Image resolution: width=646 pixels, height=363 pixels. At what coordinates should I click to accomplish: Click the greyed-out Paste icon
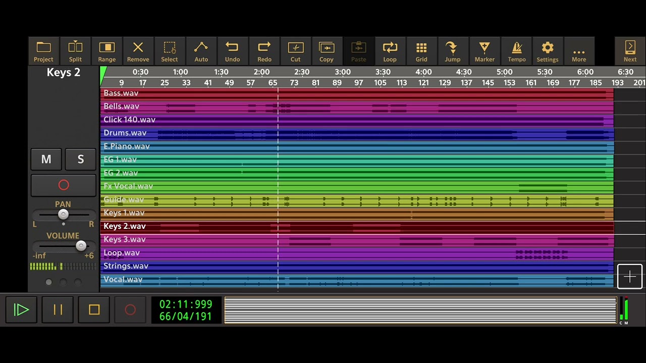click(x=358, y=51)
